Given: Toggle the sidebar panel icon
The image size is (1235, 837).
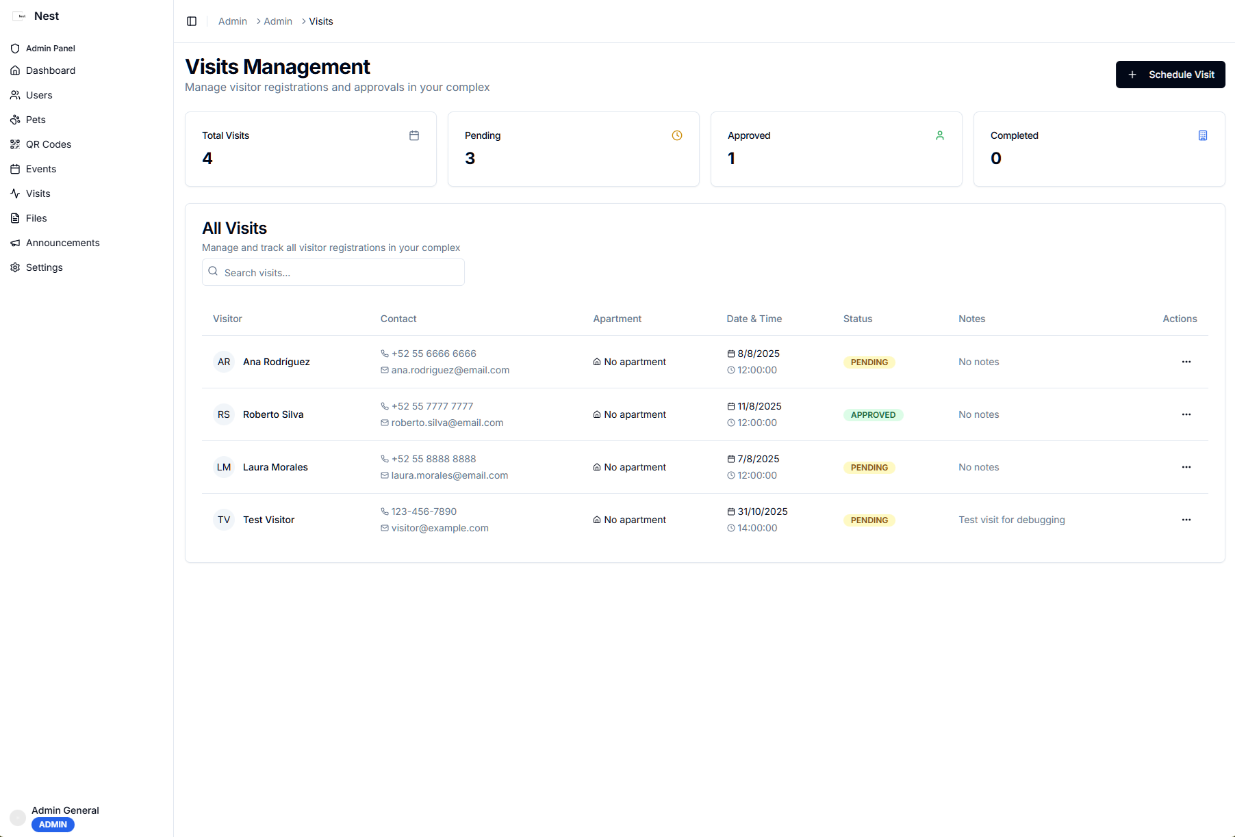Looking at the screenshot, I should point(192,21).
